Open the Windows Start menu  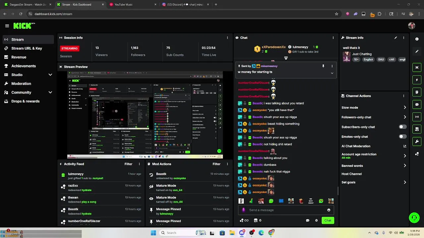click(x=153, y=233)
